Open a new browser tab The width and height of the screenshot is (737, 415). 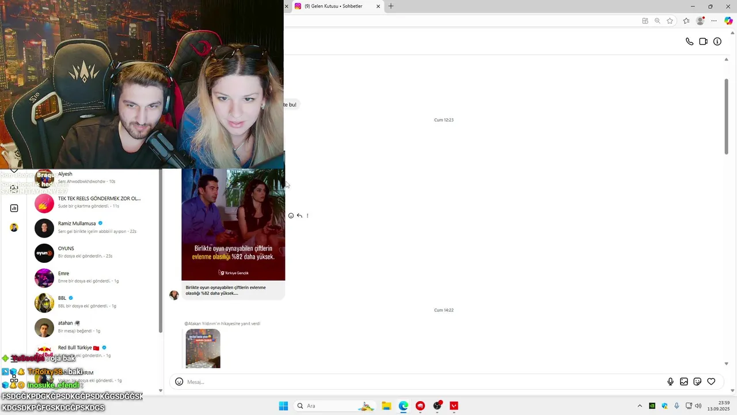(x=391, y=6)
